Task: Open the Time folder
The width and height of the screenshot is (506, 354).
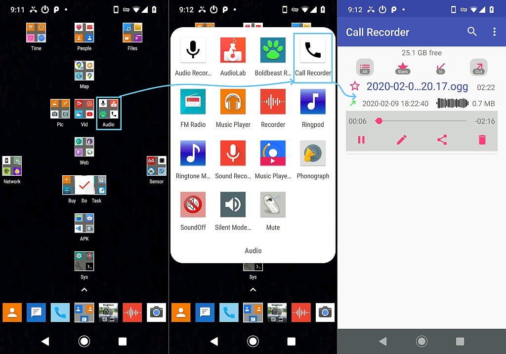Action: 36,33
